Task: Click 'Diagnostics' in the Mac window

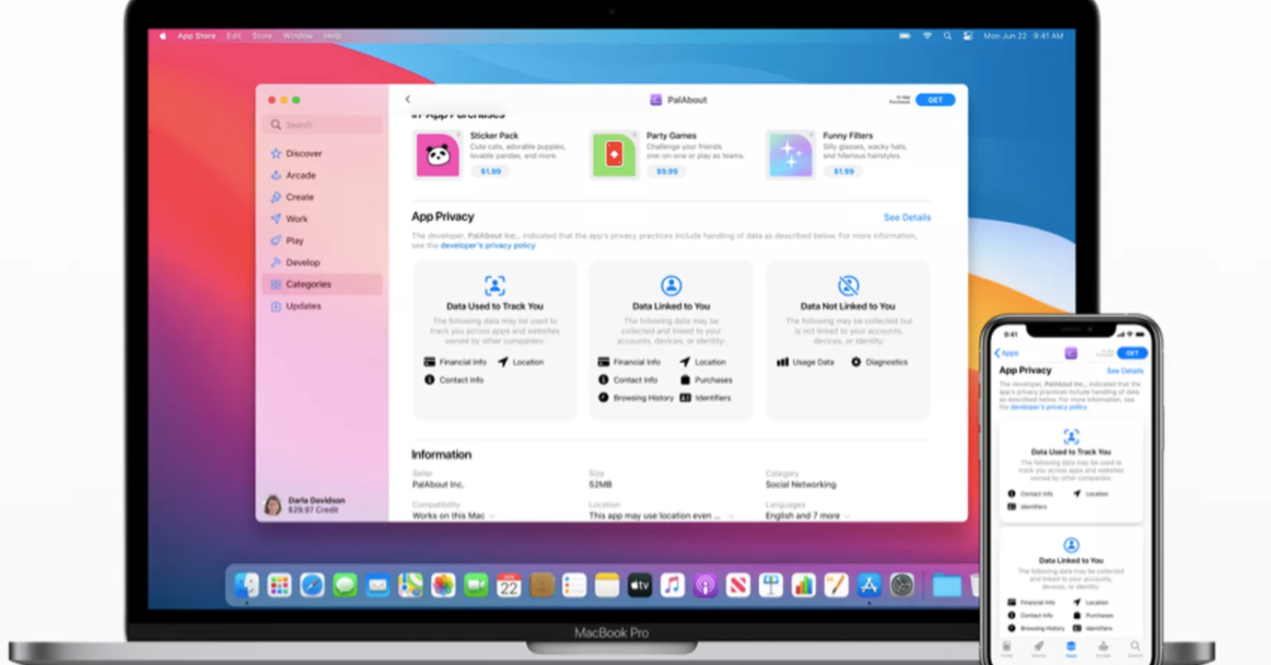Action: pos(880,363)
